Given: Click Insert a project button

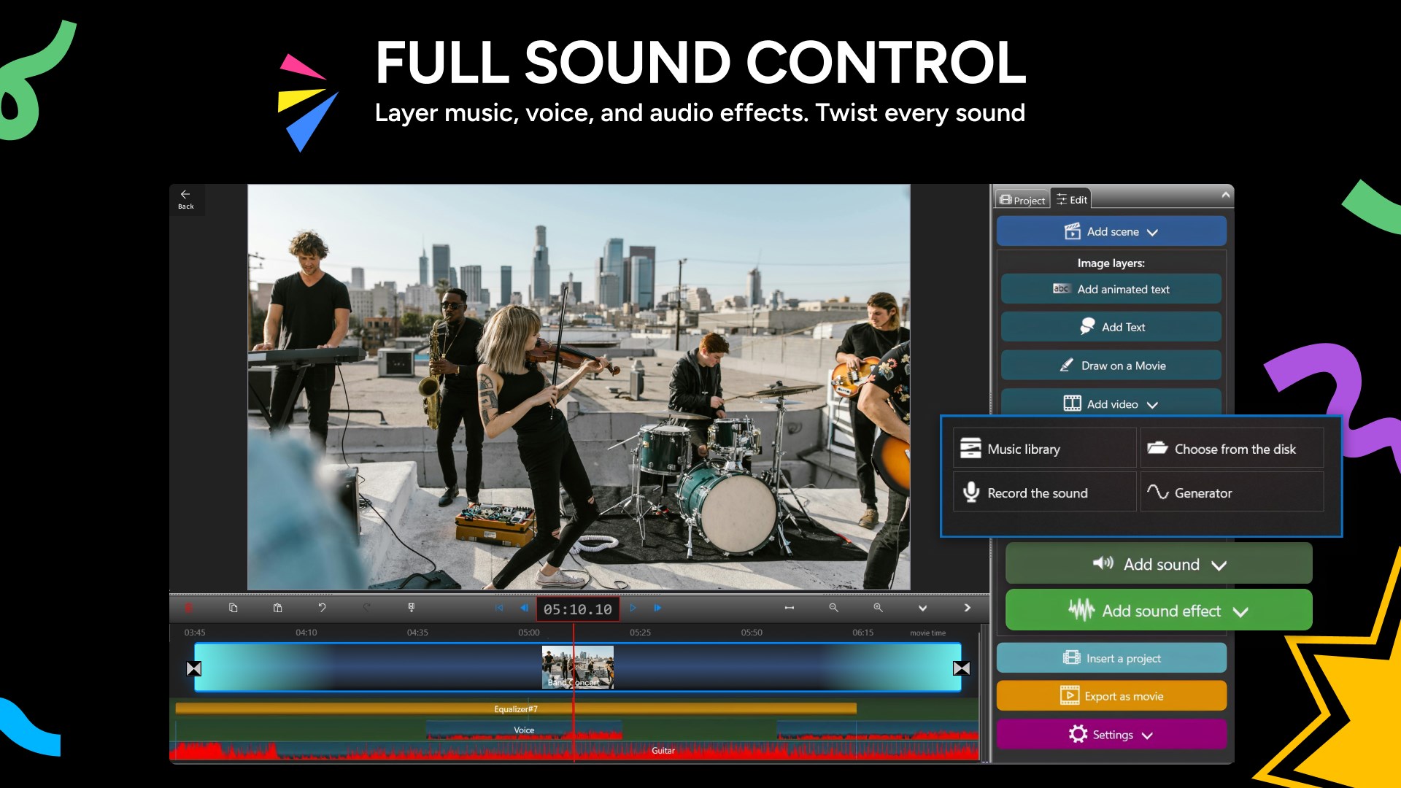Looking at the screenshot, I should [1111, 658].
